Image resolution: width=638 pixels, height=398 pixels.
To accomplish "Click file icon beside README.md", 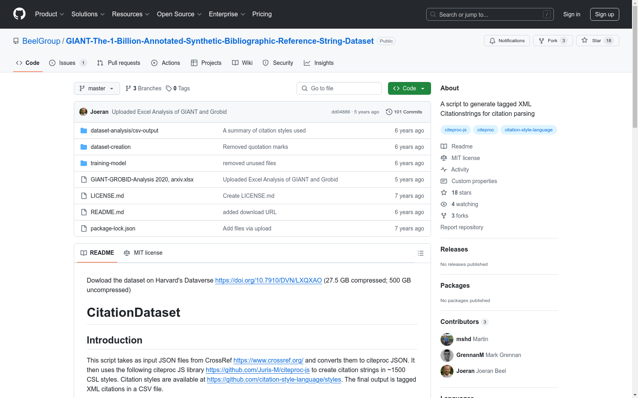I will (x=84, y=212).
